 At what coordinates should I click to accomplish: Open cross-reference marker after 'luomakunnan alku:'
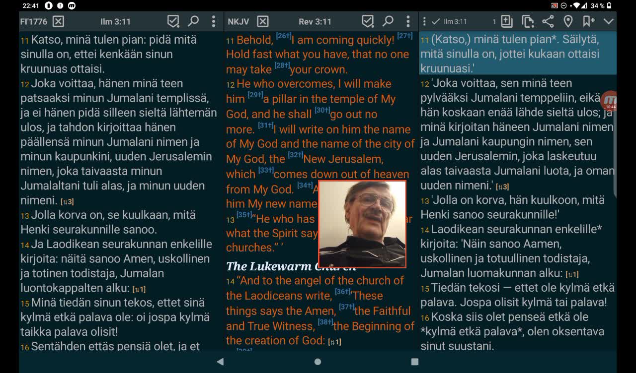click(x=572, y=274)
